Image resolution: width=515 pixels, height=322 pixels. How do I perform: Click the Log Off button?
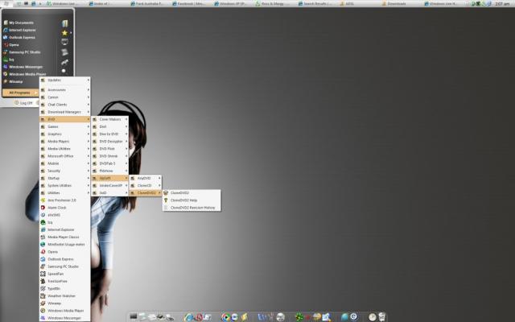pos(23,103)
